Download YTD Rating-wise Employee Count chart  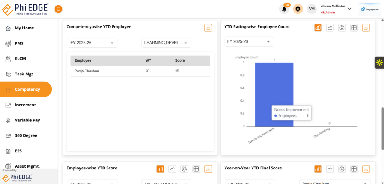(366, 28)
